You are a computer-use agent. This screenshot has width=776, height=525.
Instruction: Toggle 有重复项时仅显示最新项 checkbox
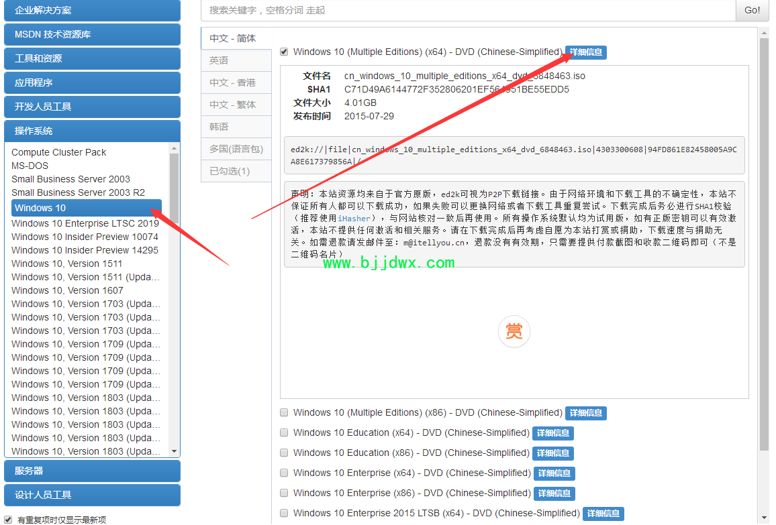(8, 520)
